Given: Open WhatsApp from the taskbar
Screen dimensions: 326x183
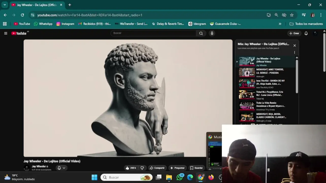Looking at the screenshot, I should 180,177.
